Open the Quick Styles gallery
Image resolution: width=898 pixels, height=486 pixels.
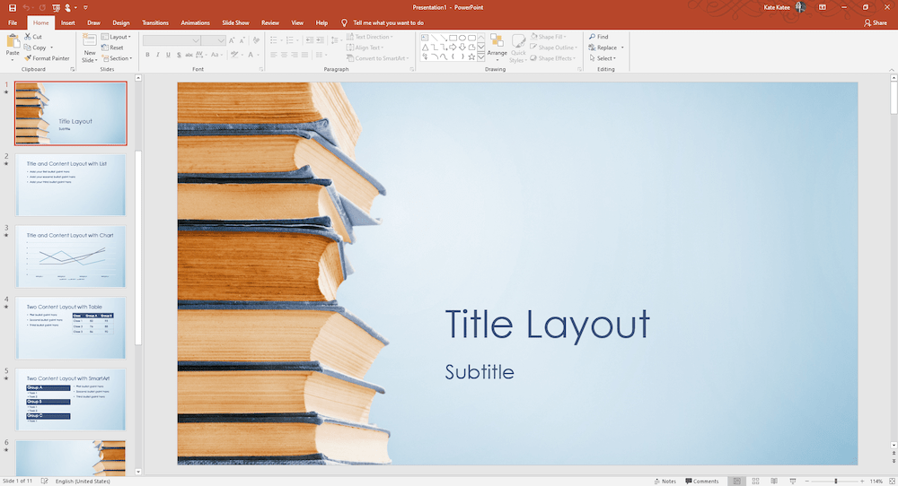(518, 48)
